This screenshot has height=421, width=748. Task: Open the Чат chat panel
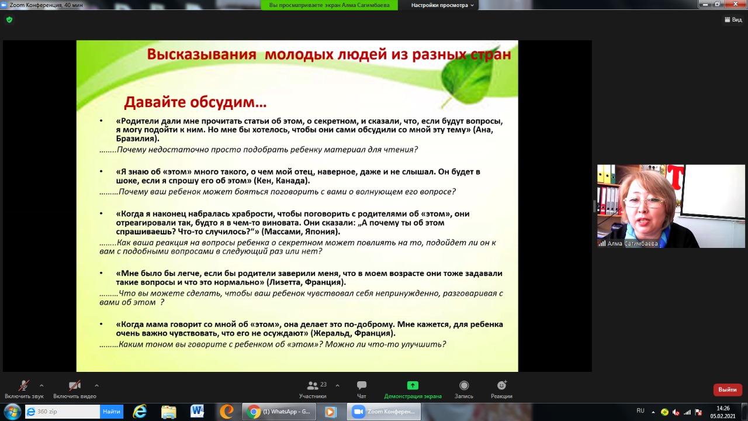pos(361,388)
